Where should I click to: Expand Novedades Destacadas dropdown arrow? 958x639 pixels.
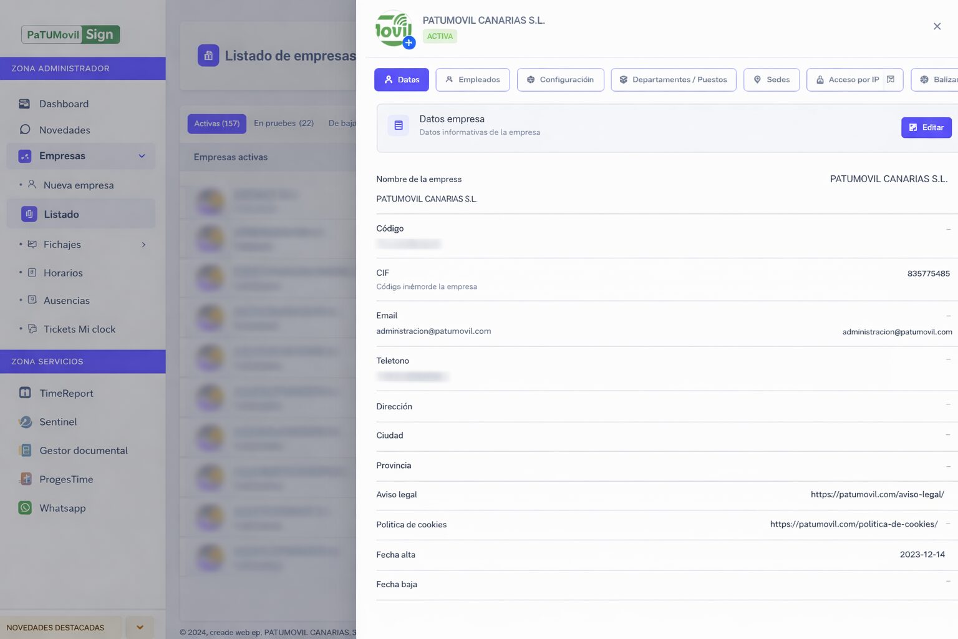140,627
